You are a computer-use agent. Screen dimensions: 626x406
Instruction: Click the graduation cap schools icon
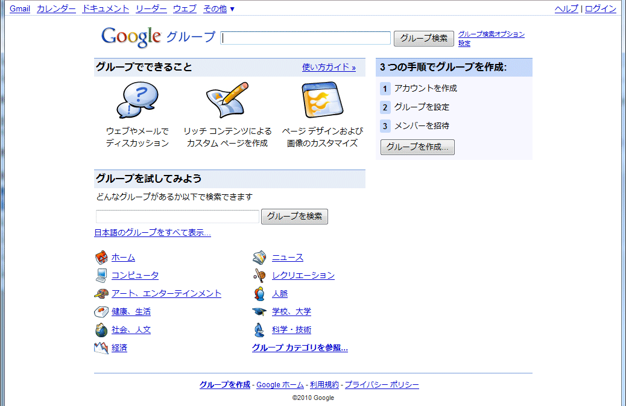259,312
